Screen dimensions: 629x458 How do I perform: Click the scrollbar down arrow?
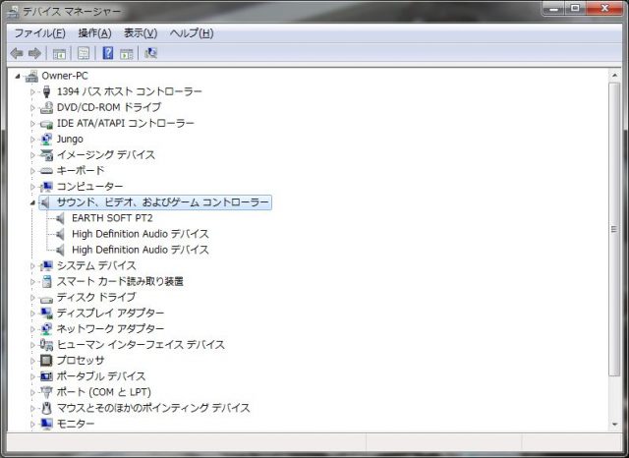click(614, 425)
